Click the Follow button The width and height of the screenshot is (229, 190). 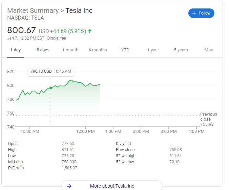click(x=201, y=13)
